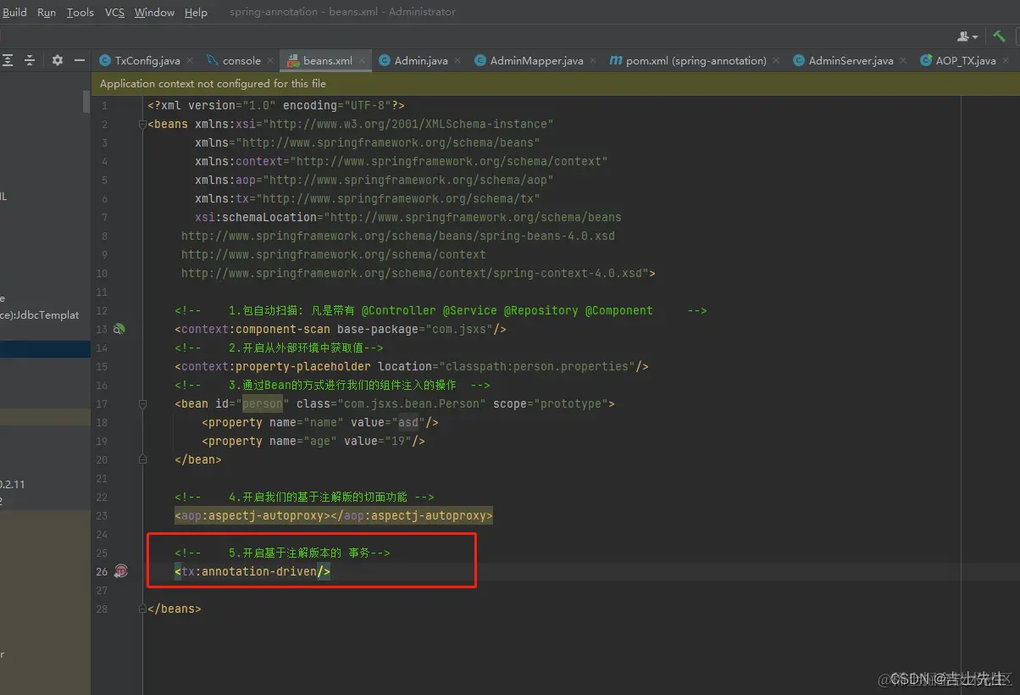Click the project panel vertical scrollbar
1020x695 pixels.
(86, 102)
